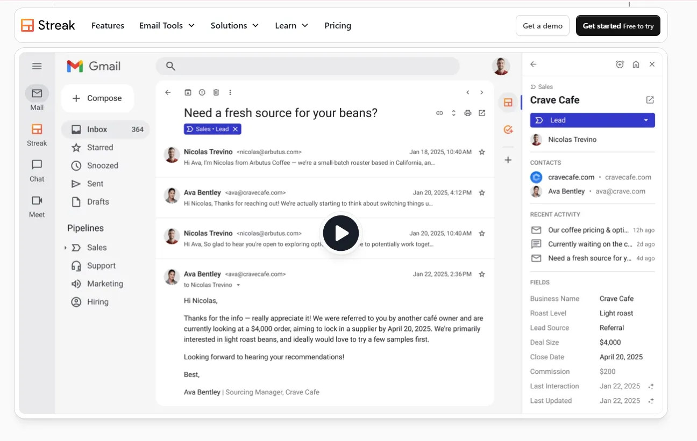
Task: Open email in new window
Action: (x=482, y=113)
